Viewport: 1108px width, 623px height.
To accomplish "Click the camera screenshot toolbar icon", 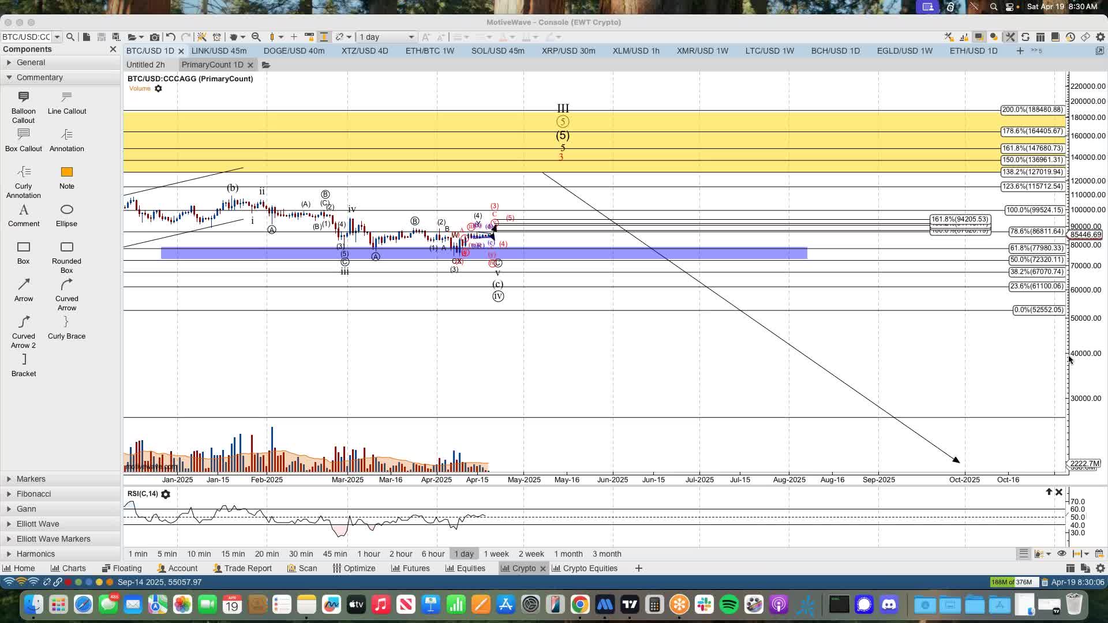I will click(x=154, y=37).
